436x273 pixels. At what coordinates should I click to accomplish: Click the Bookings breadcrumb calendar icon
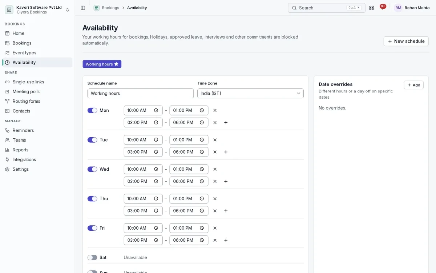(x=96, y=8)
